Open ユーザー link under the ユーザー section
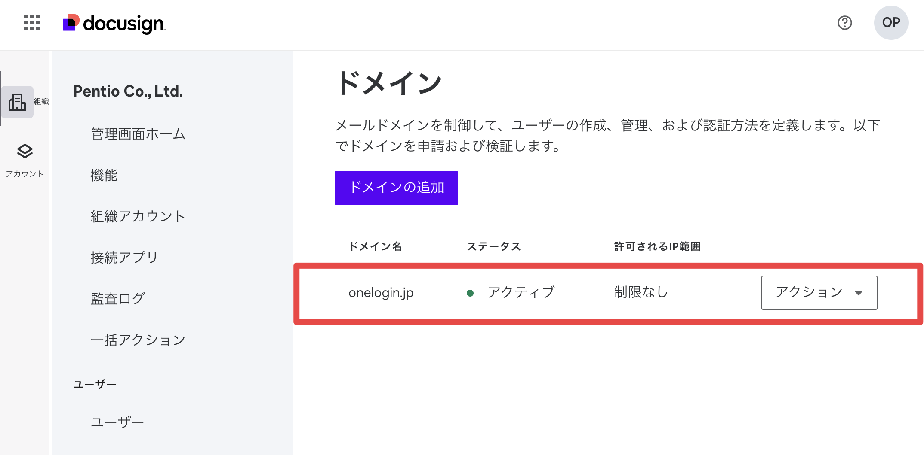 point(117,422)
